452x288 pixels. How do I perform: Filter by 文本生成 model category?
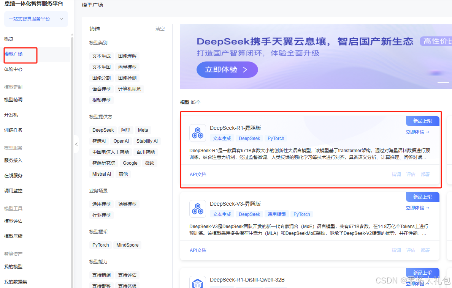click(102, 56)
